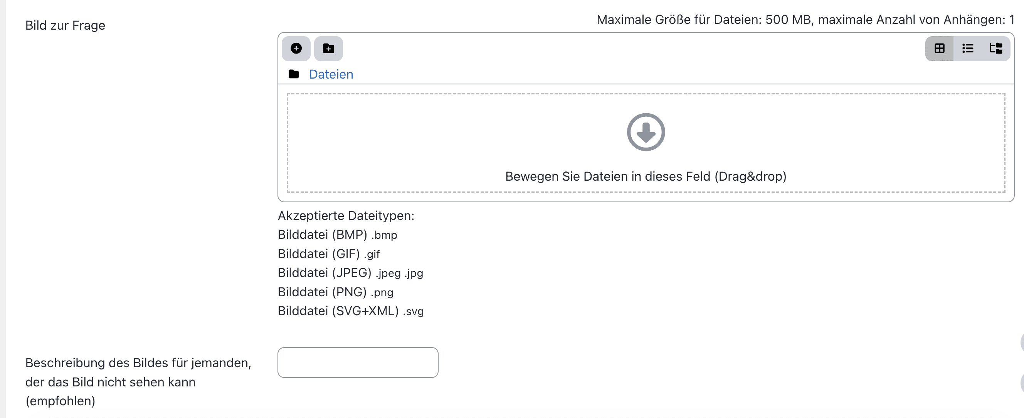The image size is (1024, 418).
Task: Switch file view to detailed list
Action: click(968, 49)
